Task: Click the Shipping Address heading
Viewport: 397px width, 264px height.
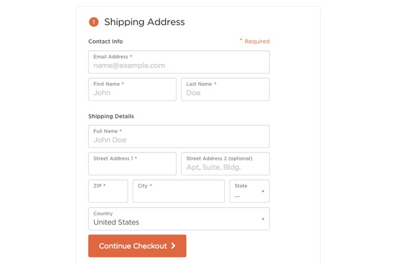Action: tap(144, 22)
